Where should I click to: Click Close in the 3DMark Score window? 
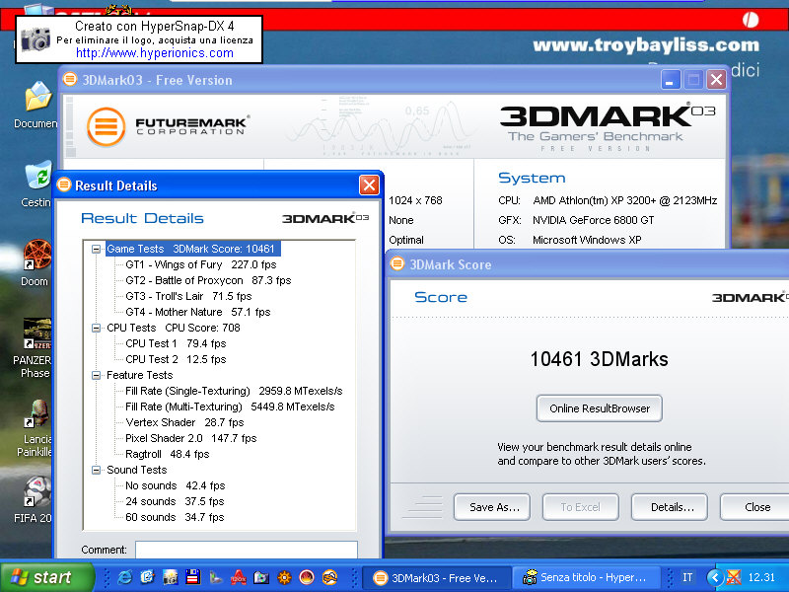point(755,507)
